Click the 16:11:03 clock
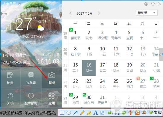Screen dimensions: 163x117 click(48, 61)
